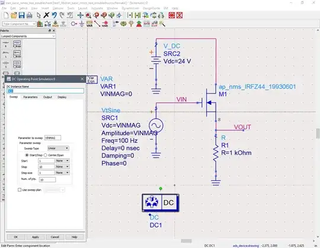Switch to the Display tab
Screen dimensions: 320x248
(62, 97)
